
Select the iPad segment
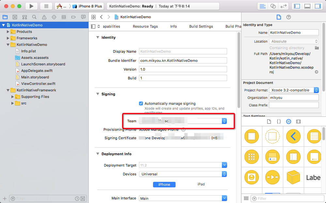coord(201,184)
